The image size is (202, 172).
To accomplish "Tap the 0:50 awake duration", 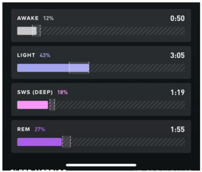I will 178,18.
